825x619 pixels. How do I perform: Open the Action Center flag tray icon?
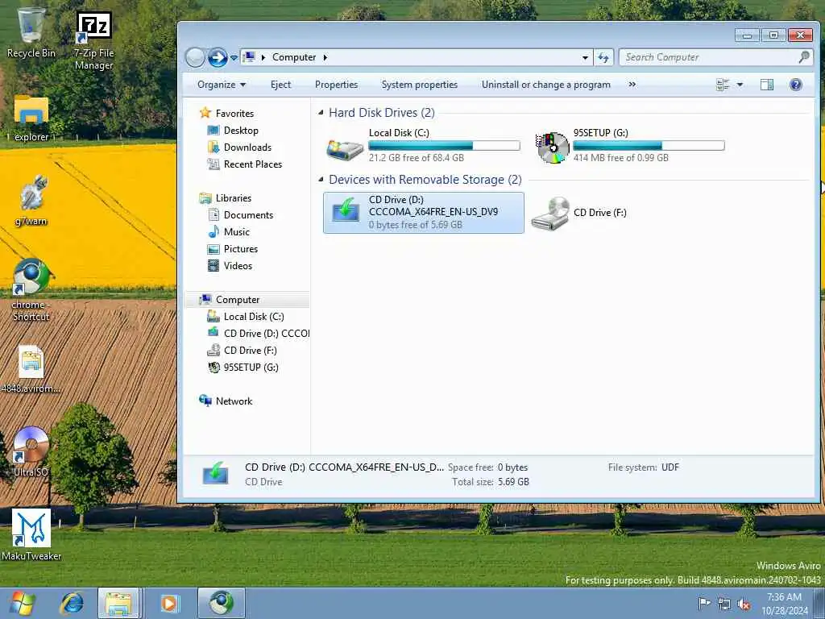[x=703, y=603]
